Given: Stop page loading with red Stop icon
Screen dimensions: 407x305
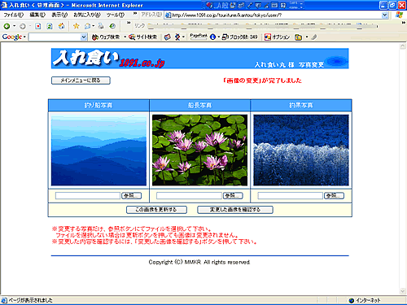Looking at the screenshot, I should pyautogui.click(x=38, y=26).
